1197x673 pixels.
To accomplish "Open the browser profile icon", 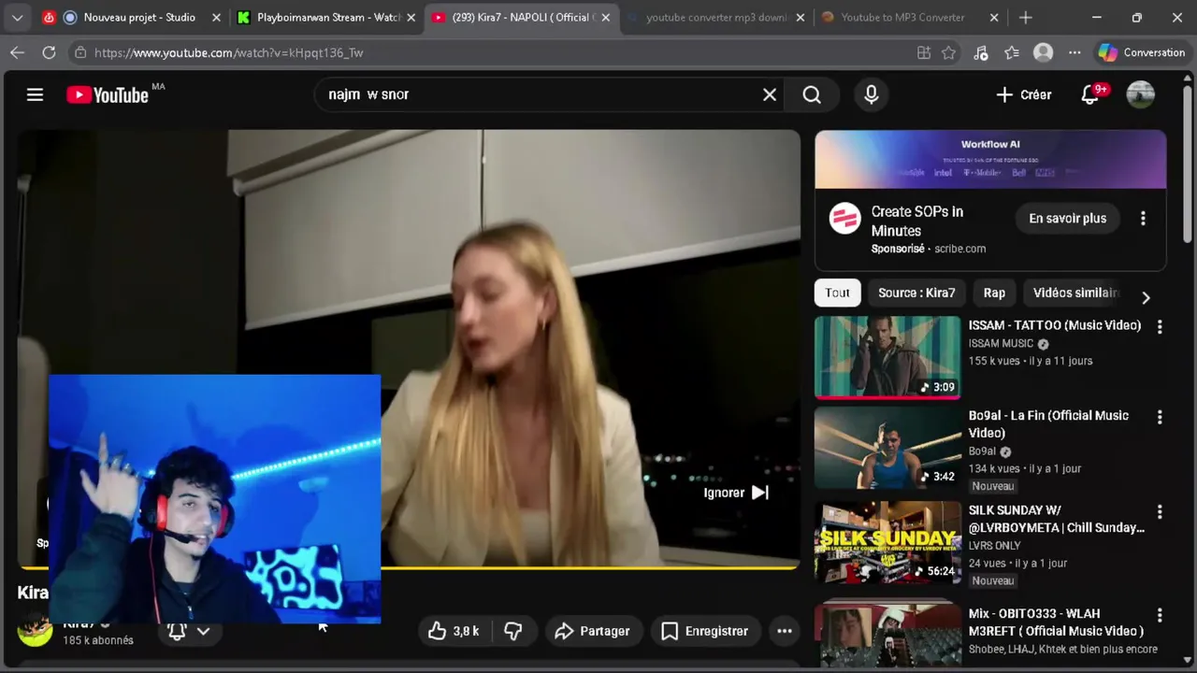I will click(x=1043, y=52).
